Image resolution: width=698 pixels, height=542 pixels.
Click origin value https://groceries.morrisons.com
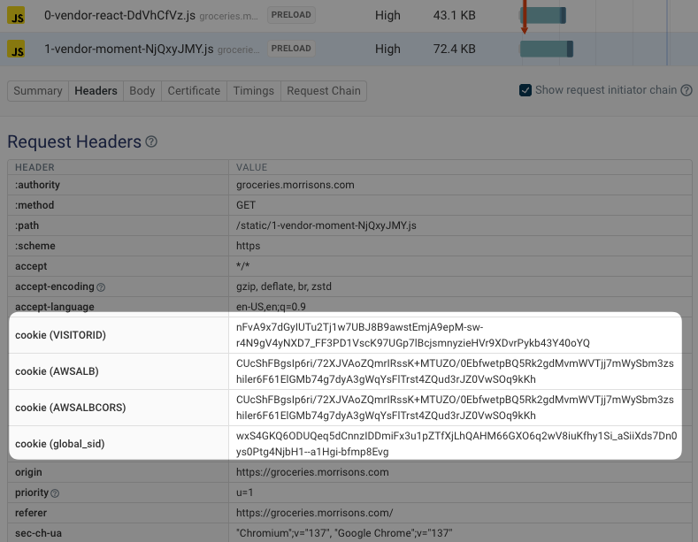pyautogui.click(x=312, y=472)
